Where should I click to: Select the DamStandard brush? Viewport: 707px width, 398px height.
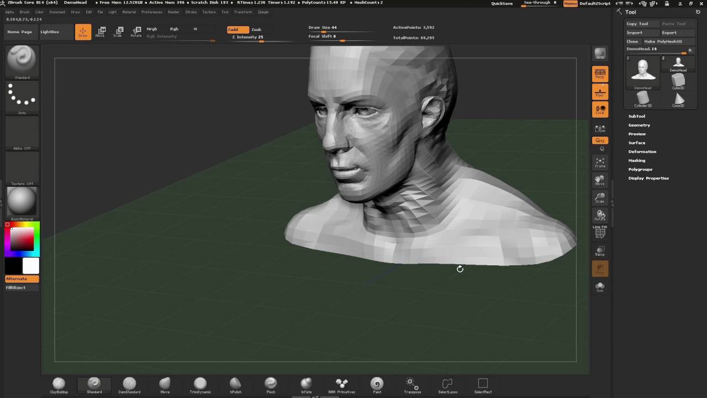129,385
